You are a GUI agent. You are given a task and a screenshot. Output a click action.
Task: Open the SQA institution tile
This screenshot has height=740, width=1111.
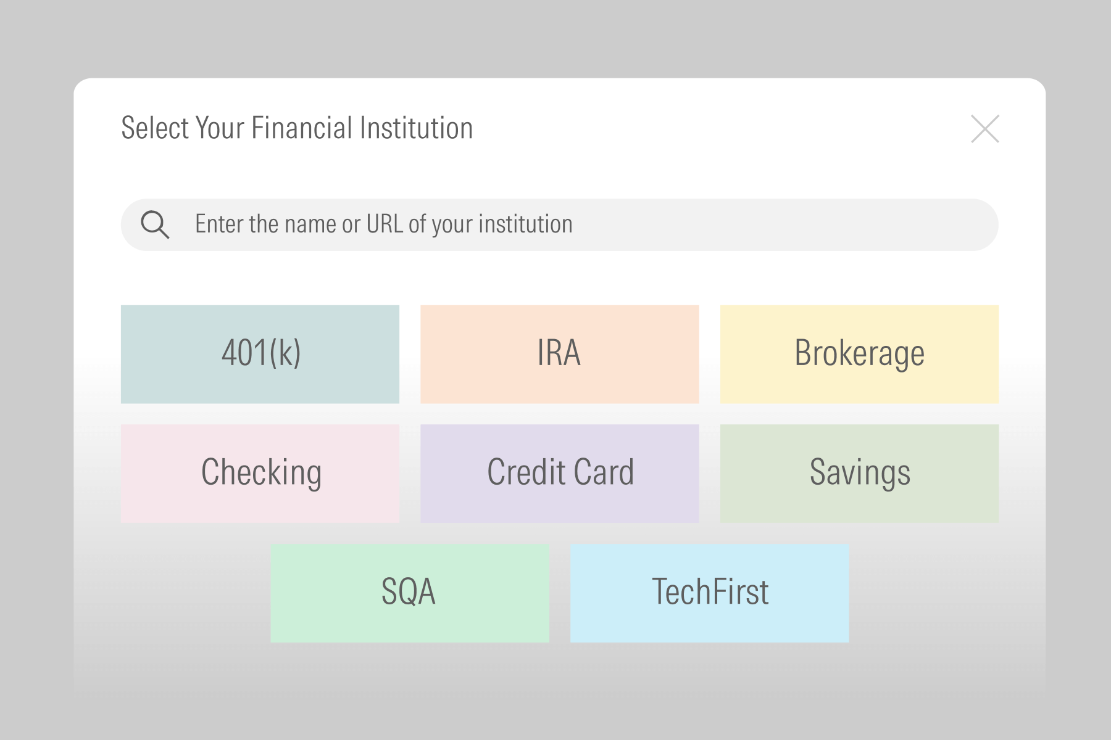[409, 593]
